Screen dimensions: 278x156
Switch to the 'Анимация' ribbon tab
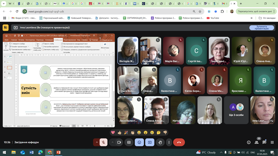(49, 40)
